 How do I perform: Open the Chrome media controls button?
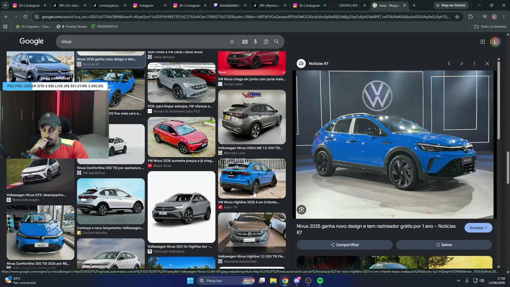tap(484, 17)
